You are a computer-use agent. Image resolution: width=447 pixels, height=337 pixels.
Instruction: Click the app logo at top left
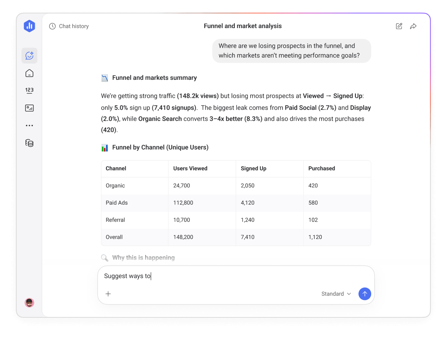[29, 26]
